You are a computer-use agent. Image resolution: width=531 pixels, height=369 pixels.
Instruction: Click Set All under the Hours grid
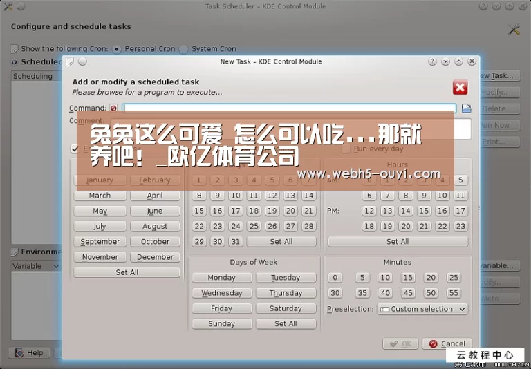398,242
